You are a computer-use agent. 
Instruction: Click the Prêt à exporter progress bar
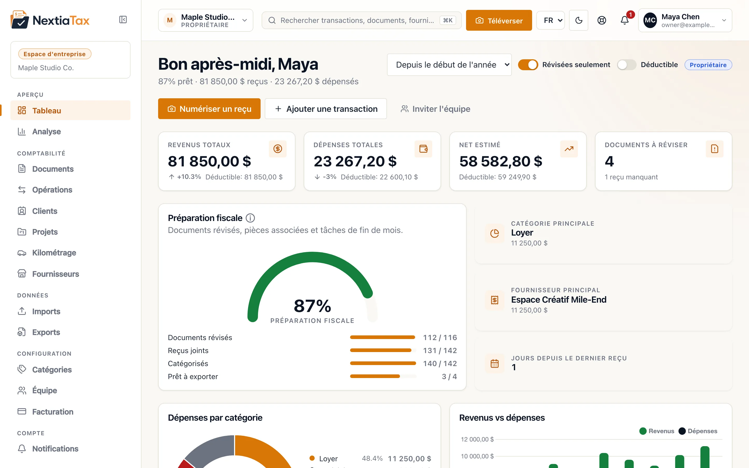tap(383, 376)
